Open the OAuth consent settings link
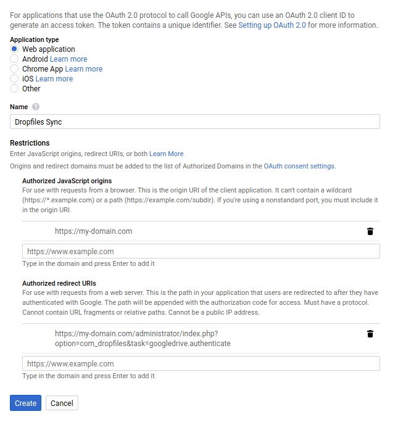The height and width of the screenshot is (422, 419). 299,166
